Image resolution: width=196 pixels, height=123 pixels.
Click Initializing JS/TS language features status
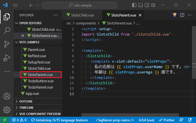click(59, 120)
